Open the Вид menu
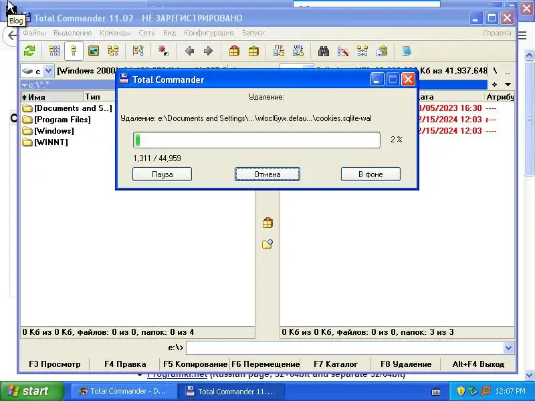Viewport: 535px width, 401px height. click(x=169, y=33)
